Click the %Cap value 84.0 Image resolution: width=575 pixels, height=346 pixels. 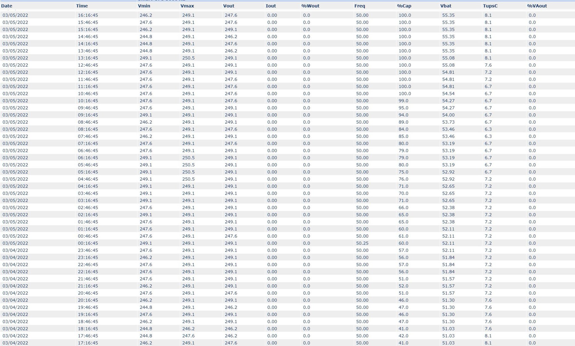(403, 129)
